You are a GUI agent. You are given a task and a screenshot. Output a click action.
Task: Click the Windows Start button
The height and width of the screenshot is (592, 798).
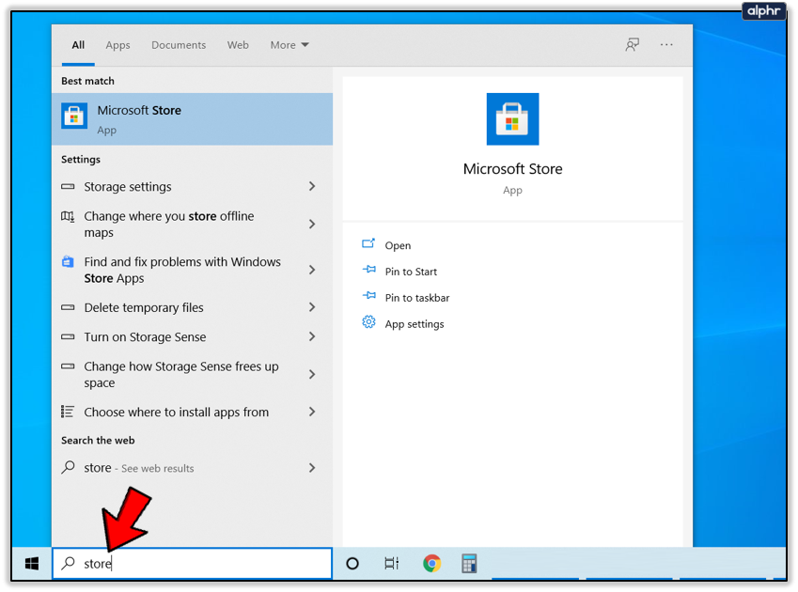tap(32, 564)
